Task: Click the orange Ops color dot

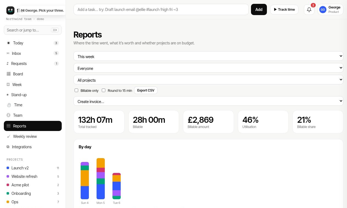Action: point(8,202)
